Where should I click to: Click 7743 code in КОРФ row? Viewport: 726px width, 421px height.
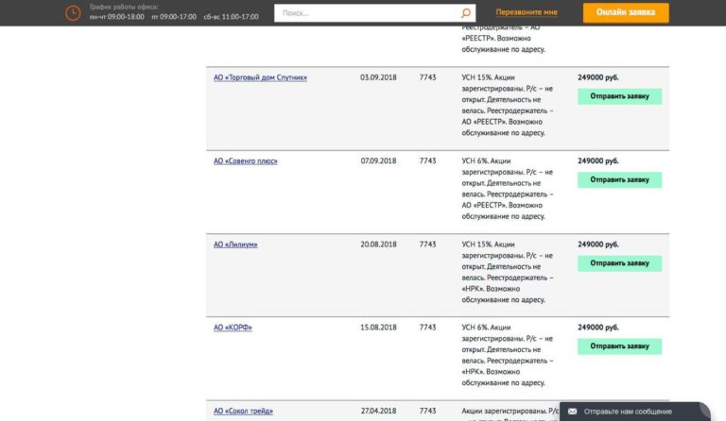tap(427, 328)
